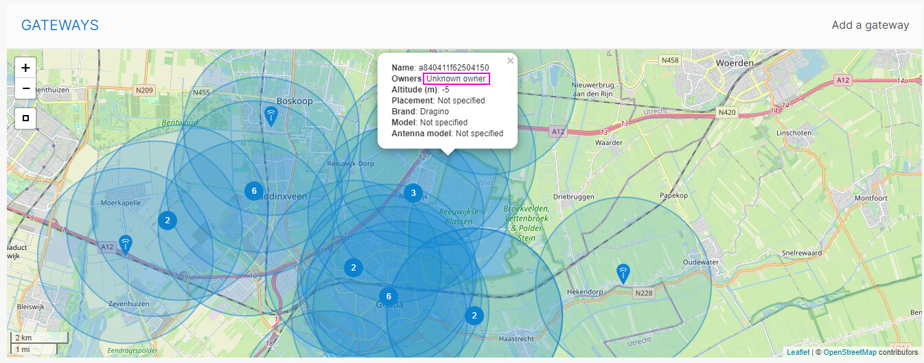Image resolution: width=924 pixels, height=363 pixels.
Task: Expand the cluster of 6 at Waddinxveen
Action: (x=254, y=191)
